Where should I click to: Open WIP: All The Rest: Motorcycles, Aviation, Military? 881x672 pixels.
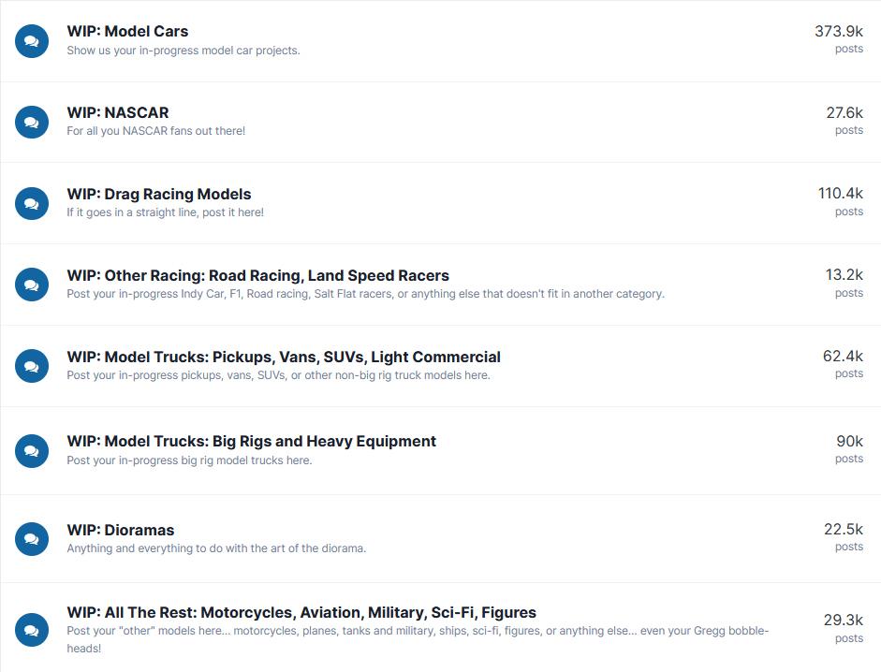(301, 612)
